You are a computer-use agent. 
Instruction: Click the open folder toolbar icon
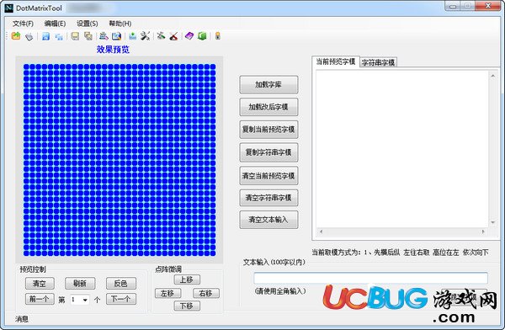(x=16, y=36)
